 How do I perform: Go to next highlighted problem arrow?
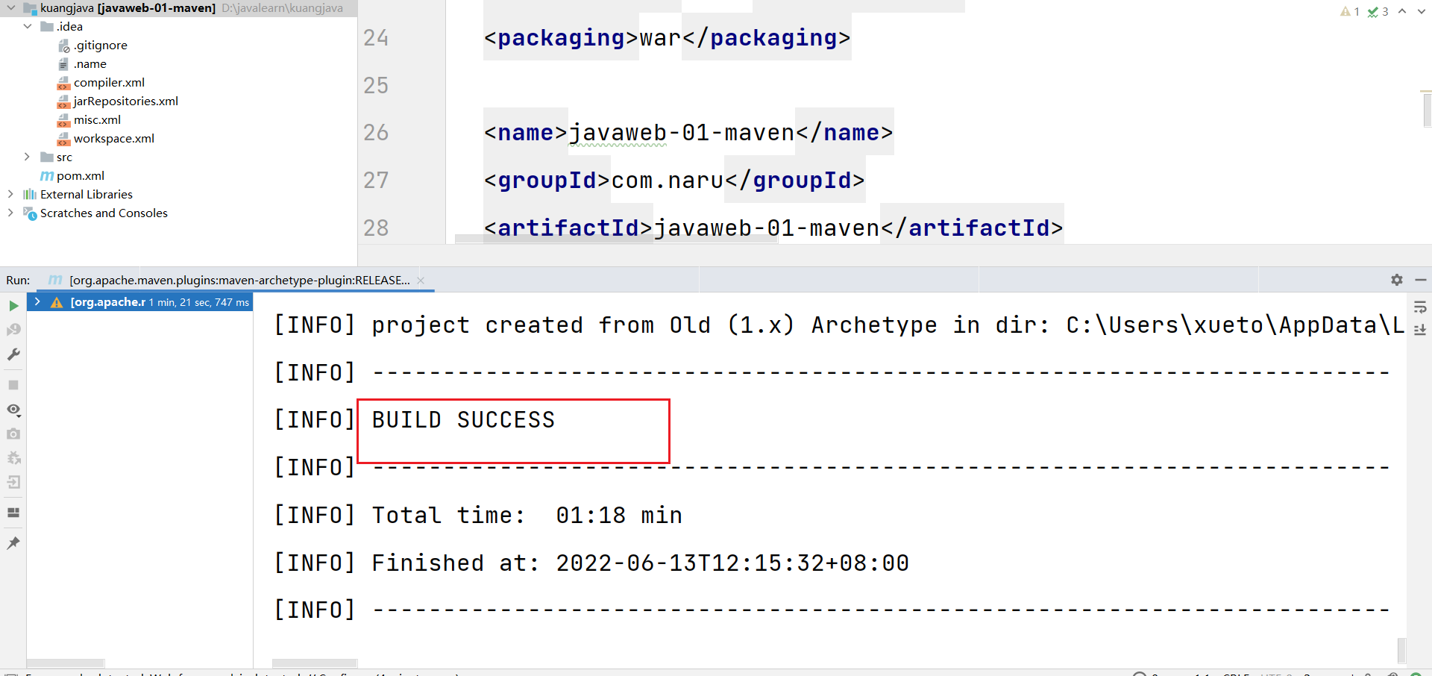1420,11
